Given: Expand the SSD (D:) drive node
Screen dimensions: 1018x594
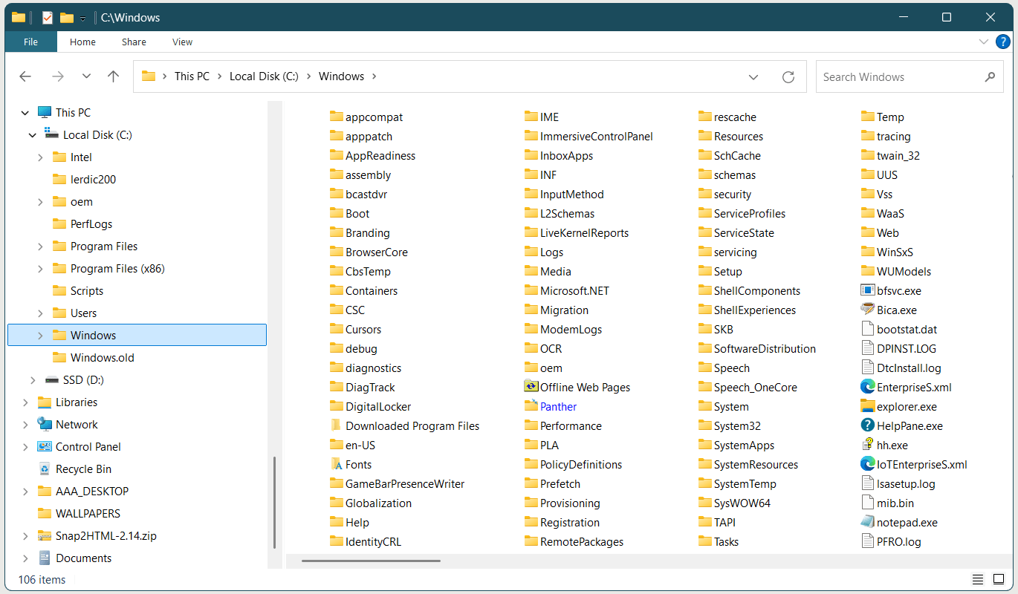Looking at the screenshot, I should click(x=33, y=380).
